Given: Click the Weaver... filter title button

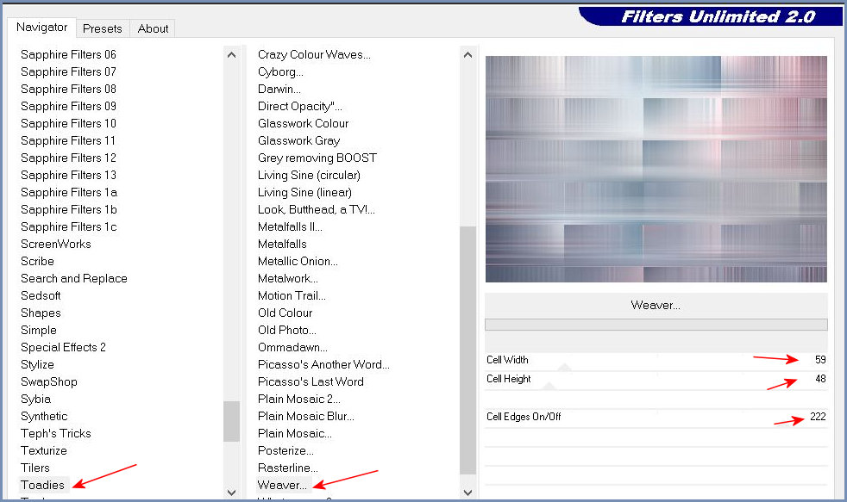Looking at the screenshot, I should 656,305.
